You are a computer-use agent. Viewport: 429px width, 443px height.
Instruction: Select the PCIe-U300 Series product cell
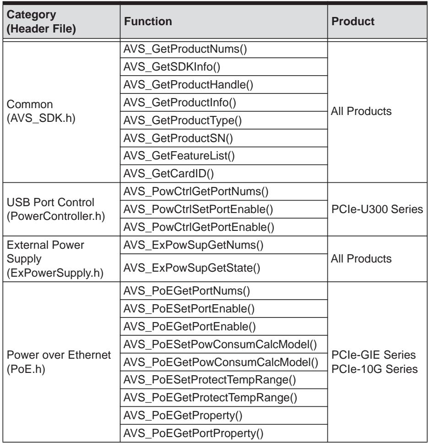click(x=377, y=209)
